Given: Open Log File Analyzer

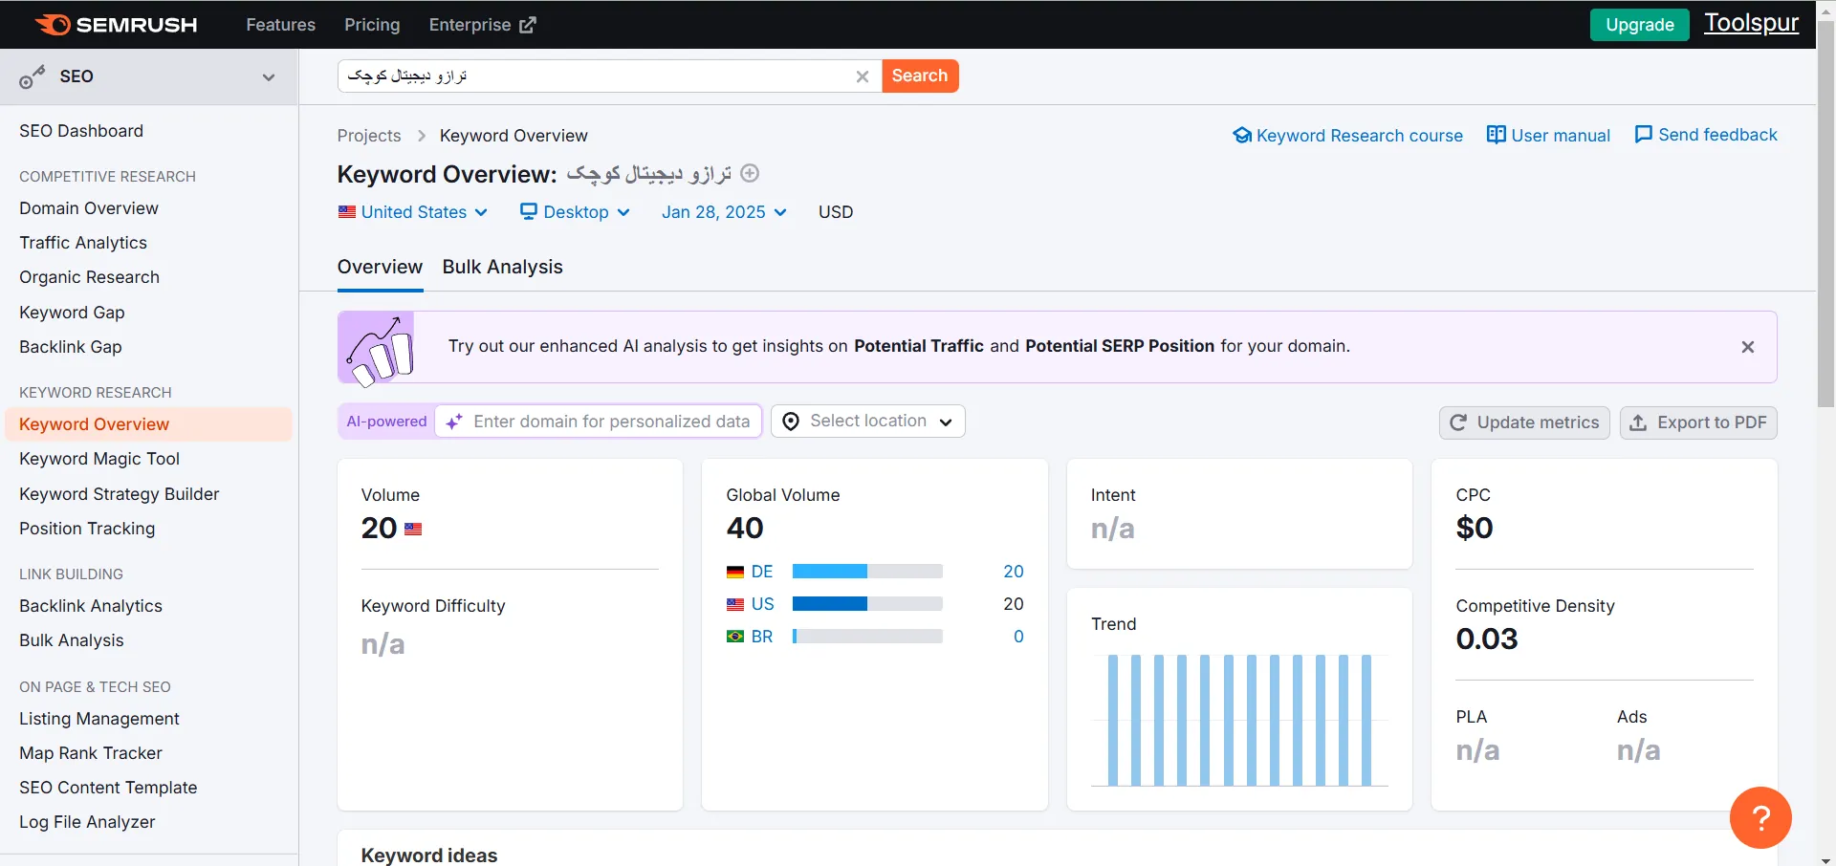Looking at the screenshot, I should 87,822.
